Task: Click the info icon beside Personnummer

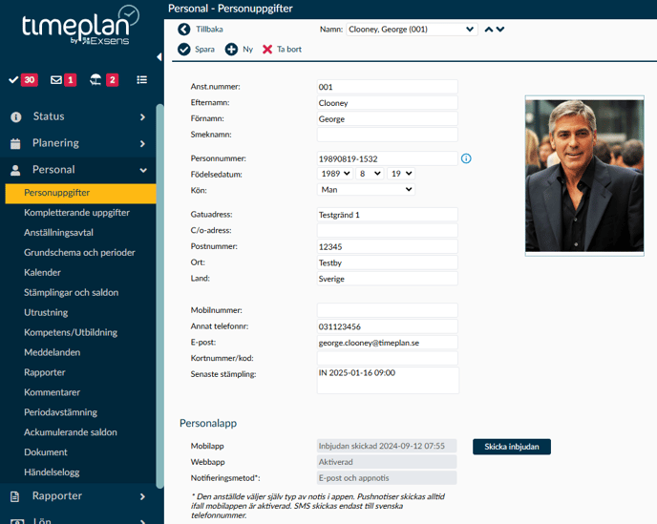Action: click(x=467, y=158)
